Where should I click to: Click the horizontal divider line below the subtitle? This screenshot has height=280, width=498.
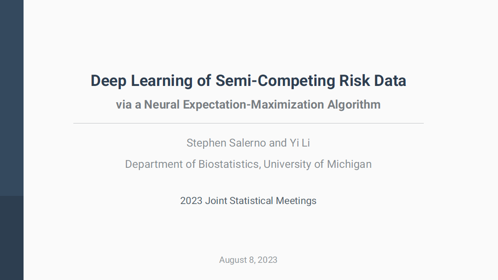click(248, 123)
